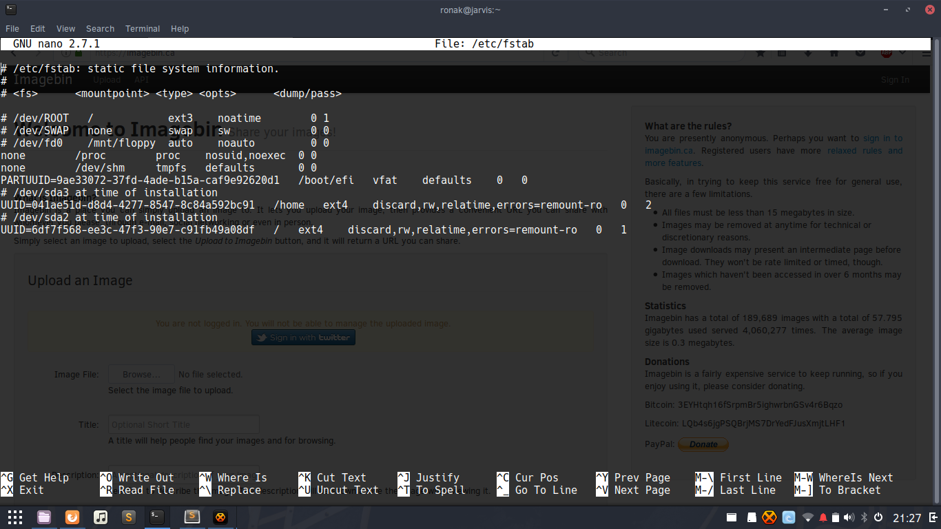Close the terminal window
Image resolution: width=941 pixels, height=529 pixels.
929,10
